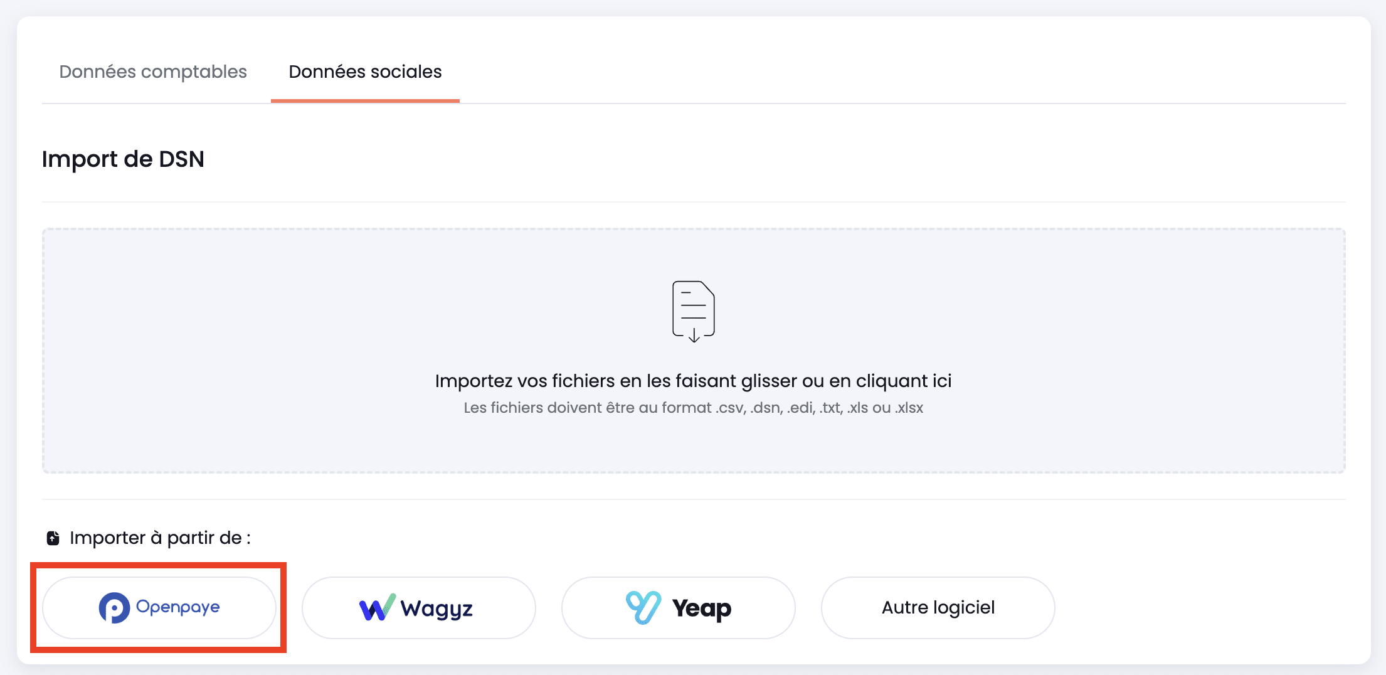
Task: Click the highlighted Openpaye import option
Action: 159,607
